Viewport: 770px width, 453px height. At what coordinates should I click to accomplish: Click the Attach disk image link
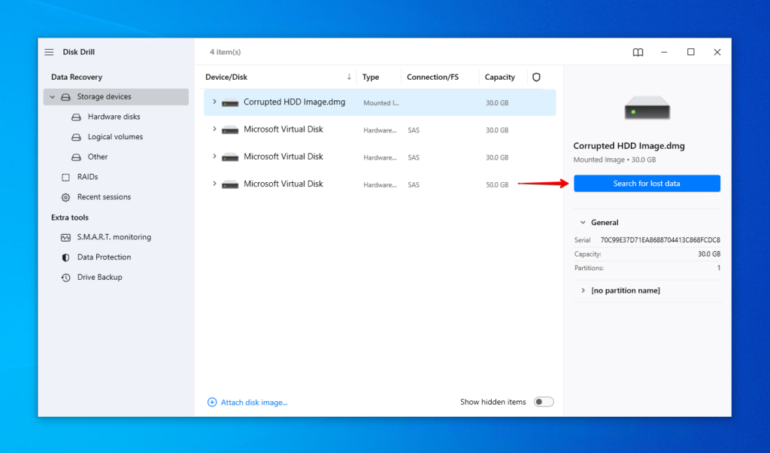247,402
